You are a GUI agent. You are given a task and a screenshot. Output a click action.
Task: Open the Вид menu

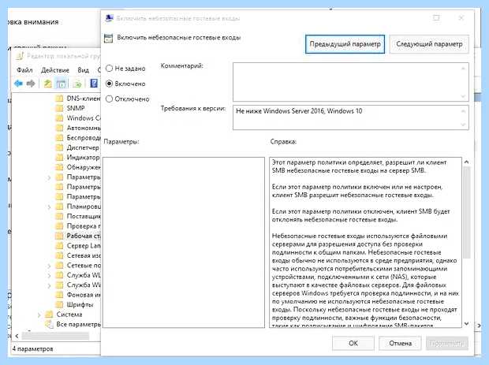84,70
